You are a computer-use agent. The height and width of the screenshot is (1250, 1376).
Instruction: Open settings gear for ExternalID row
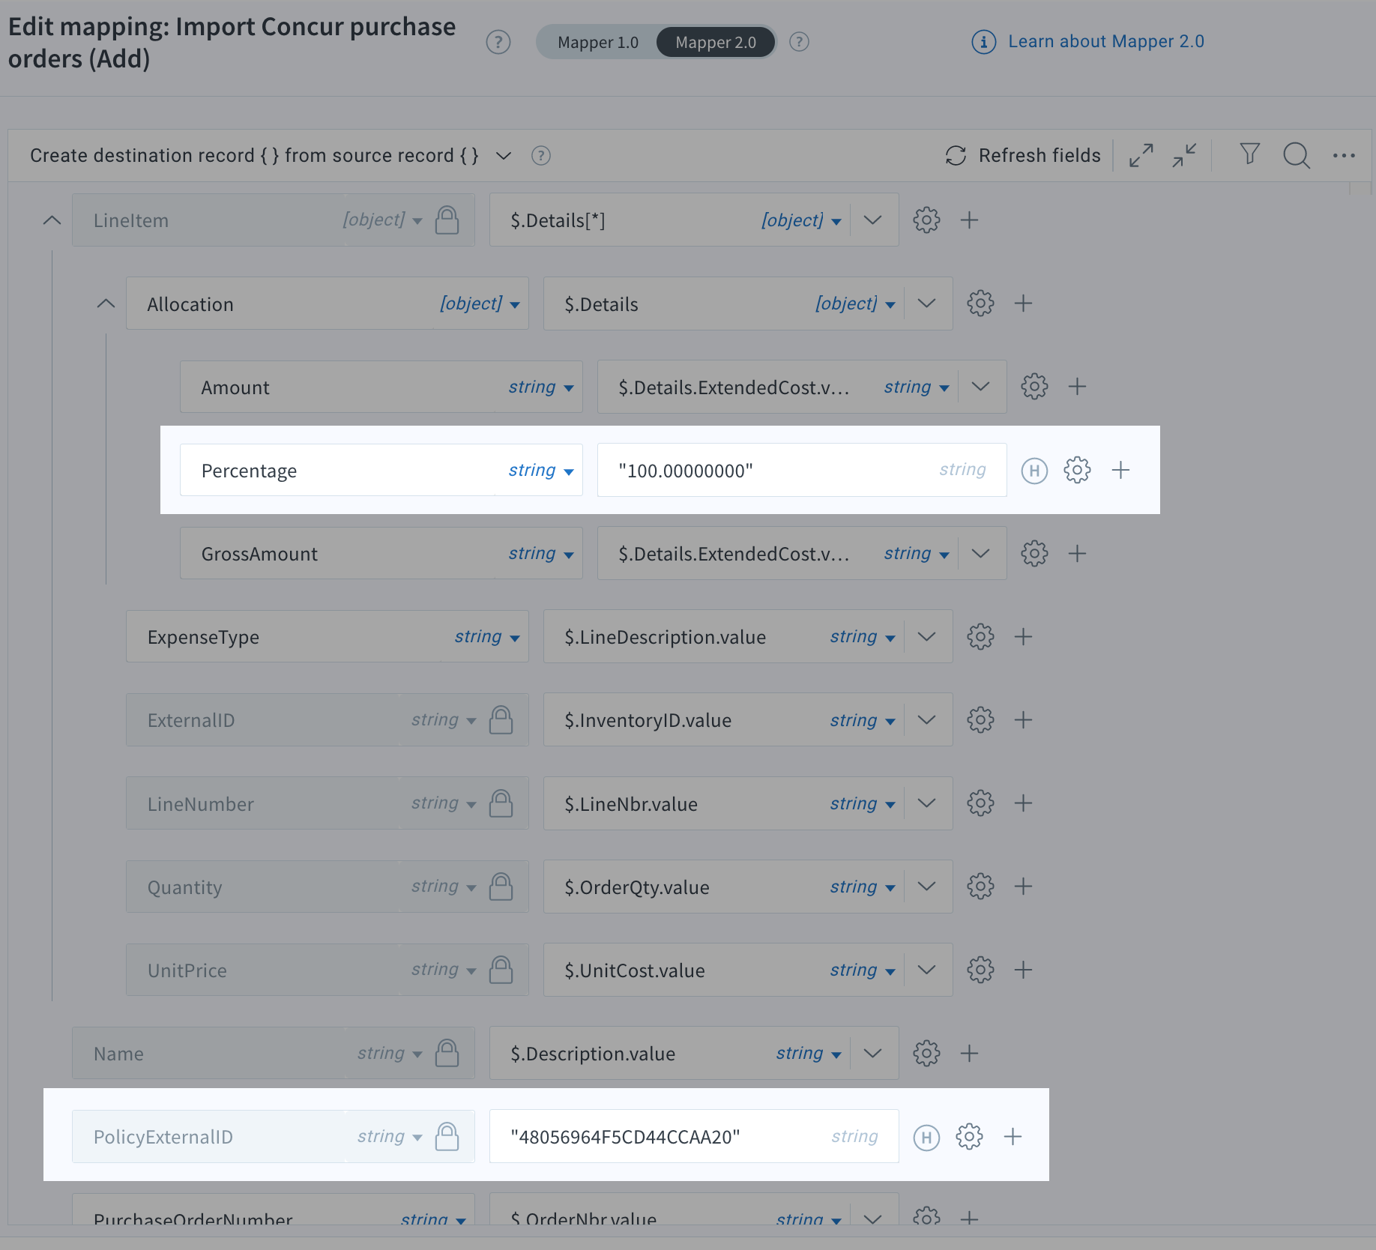click(980, 720)
